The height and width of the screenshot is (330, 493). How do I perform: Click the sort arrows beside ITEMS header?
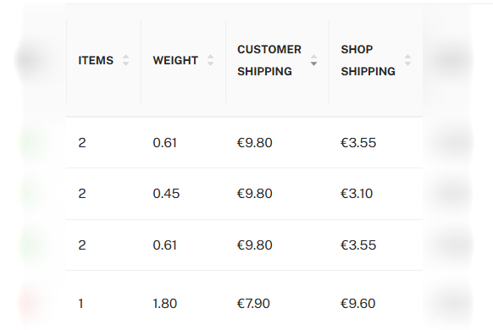pyautogui.click(x=125, y=60)
